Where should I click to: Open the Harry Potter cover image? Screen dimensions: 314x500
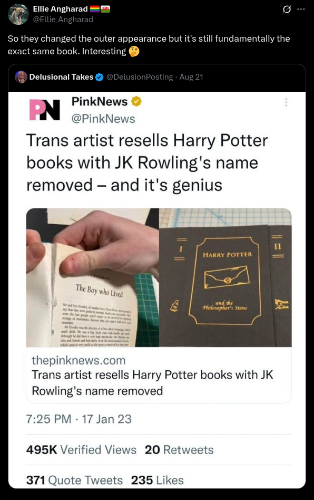(x=225, y=277)
